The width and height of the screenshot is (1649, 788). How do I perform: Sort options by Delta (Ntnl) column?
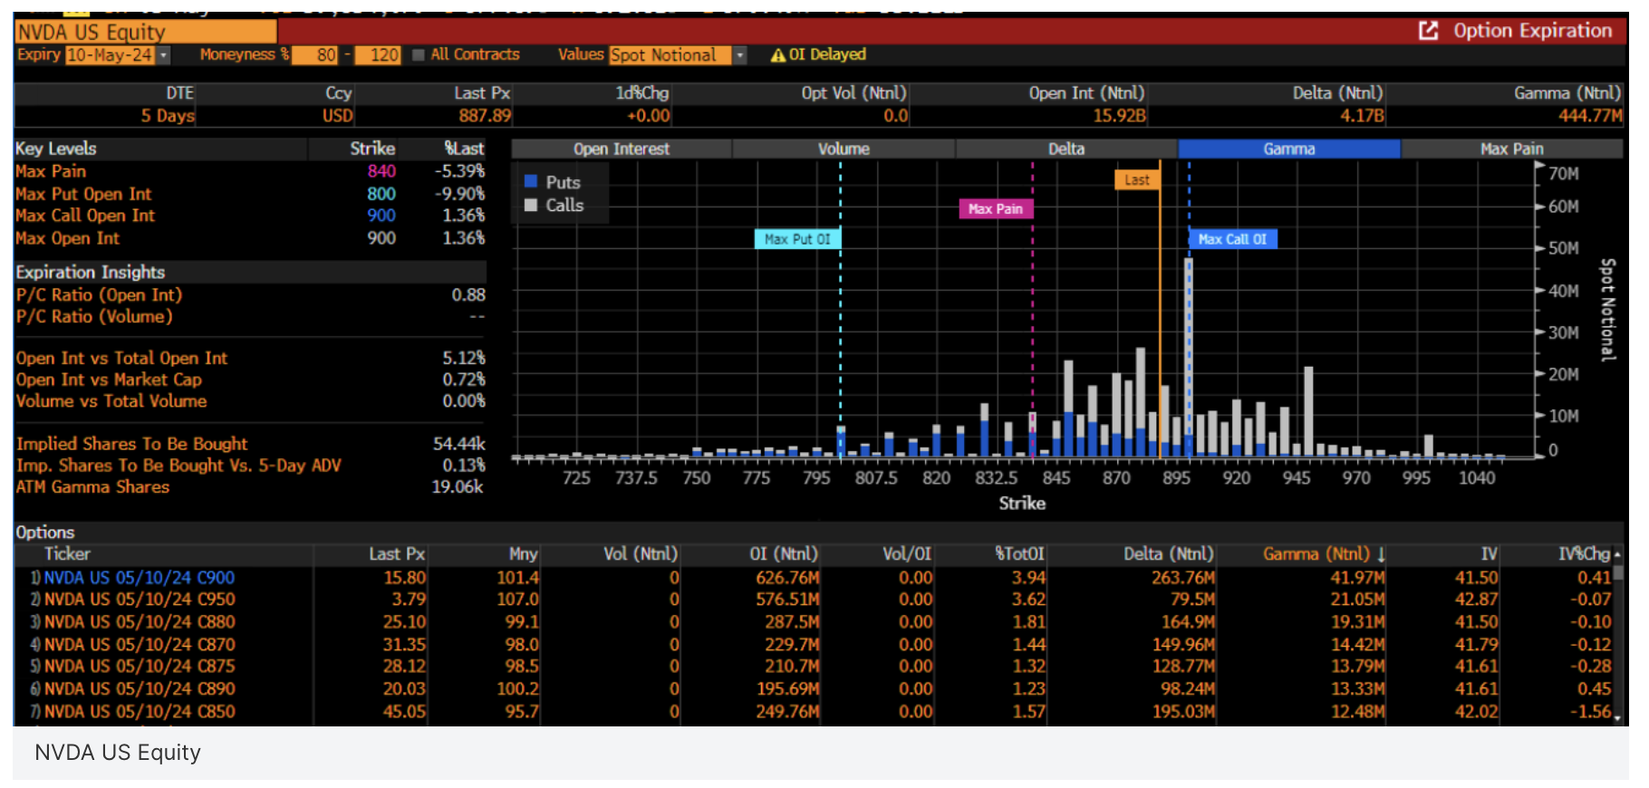click(x=1169, y=554)
